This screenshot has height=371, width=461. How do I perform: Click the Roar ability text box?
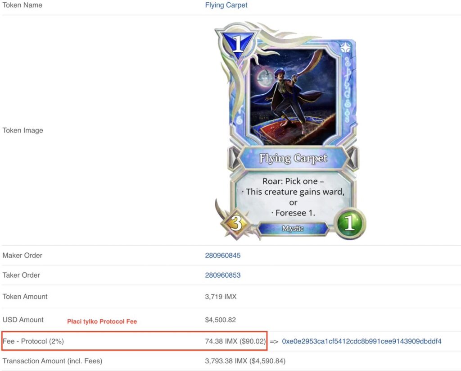click(293, 197)
